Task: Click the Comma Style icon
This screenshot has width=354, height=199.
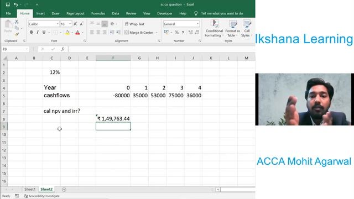Action: point(183,32)
